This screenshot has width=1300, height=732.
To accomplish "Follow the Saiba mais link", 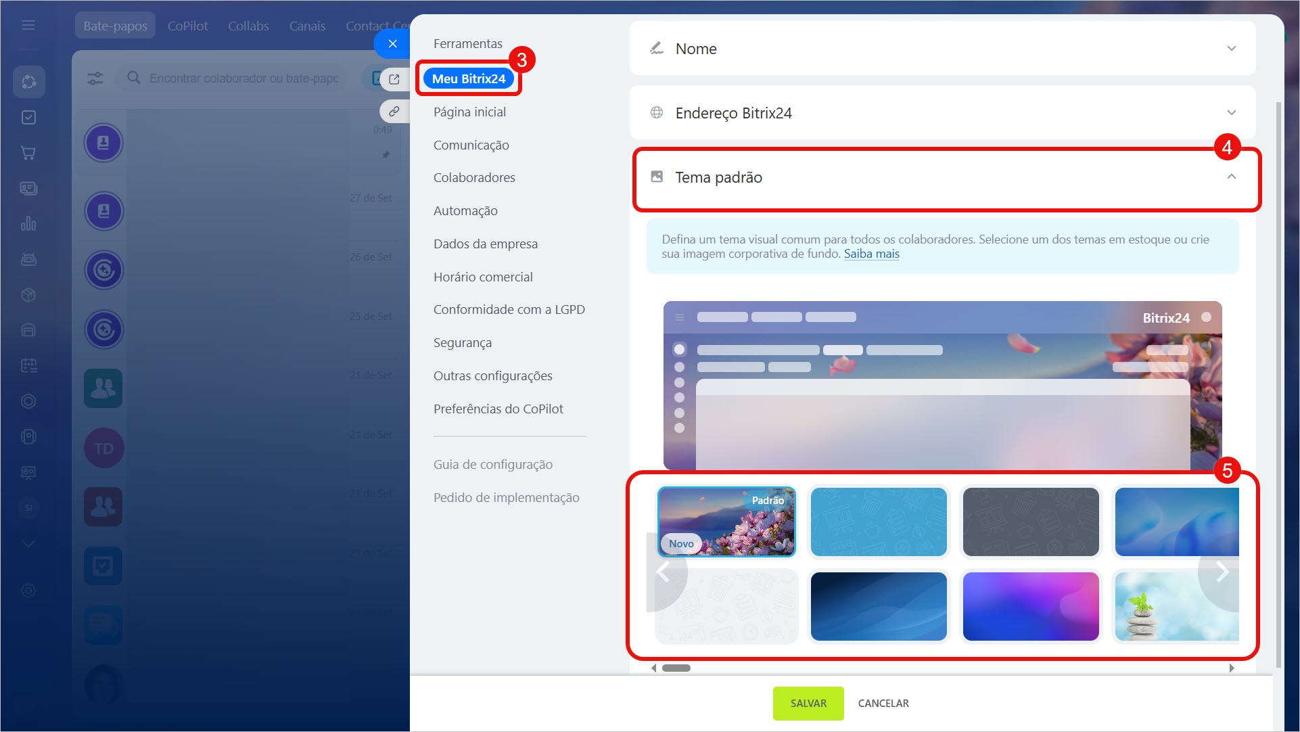I will 871,254.
